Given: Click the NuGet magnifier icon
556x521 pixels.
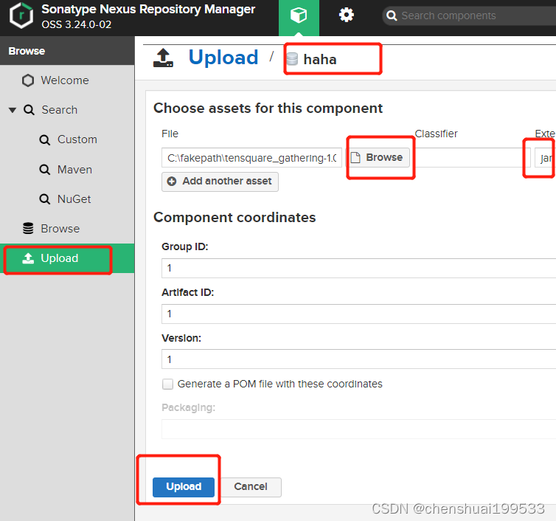Looking at the screenshot, I should pyautogui.click(x=45, y=199).
